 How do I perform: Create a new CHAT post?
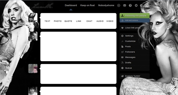pyautogui.click(x=90, y=21)
